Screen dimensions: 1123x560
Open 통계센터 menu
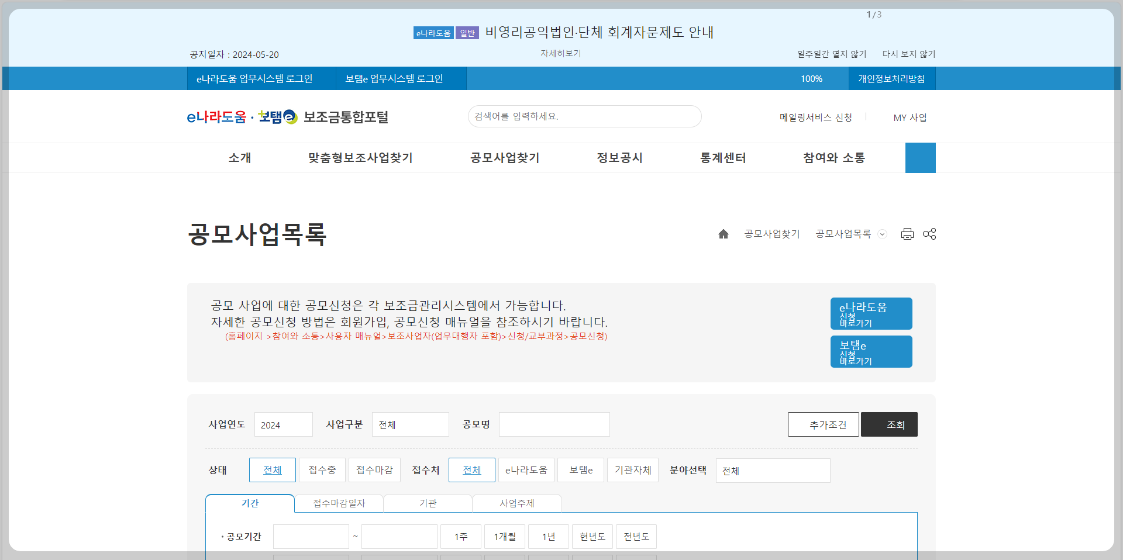[x=723, y=158]
